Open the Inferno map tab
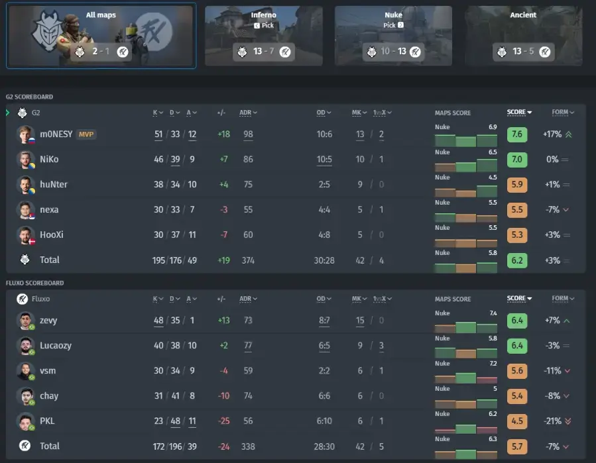 (x=264, y=36)
